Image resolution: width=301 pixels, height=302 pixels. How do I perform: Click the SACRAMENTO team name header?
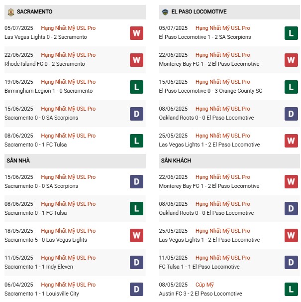coord(34,12)
